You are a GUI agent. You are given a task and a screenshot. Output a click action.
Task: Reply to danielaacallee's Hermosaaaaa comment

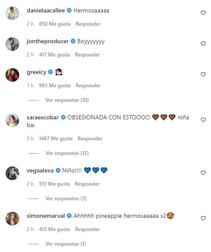pos(88,24)
